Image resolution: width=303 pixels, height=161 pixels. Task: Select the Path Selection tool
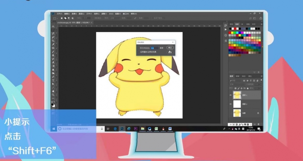click(53, 84)
